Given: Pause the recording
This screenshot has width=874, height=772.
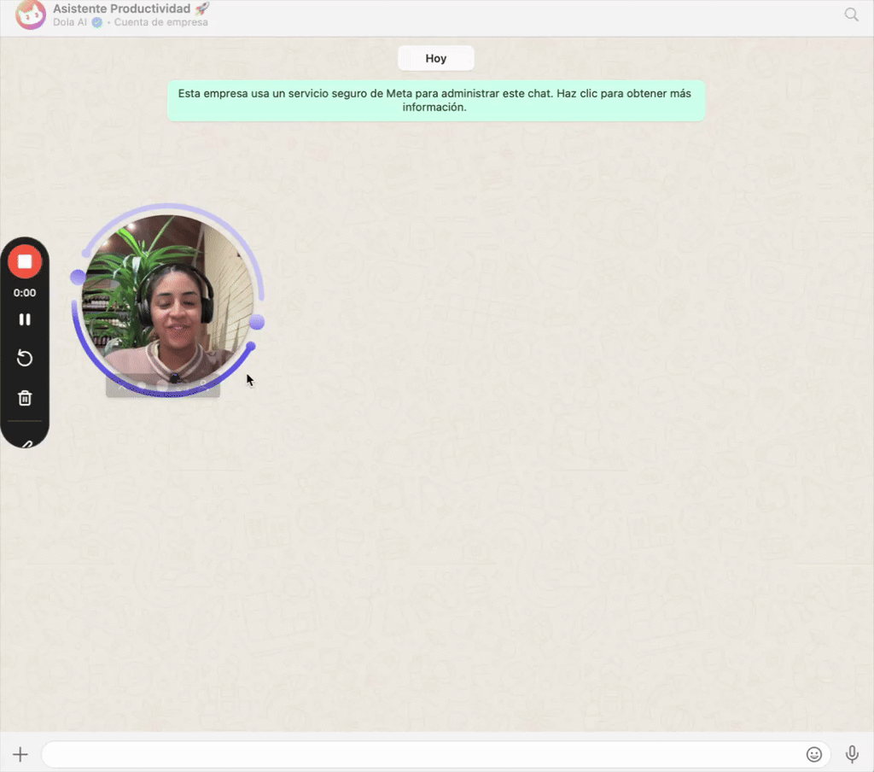Looking at the screenshot, I should [x=25, y=319].
